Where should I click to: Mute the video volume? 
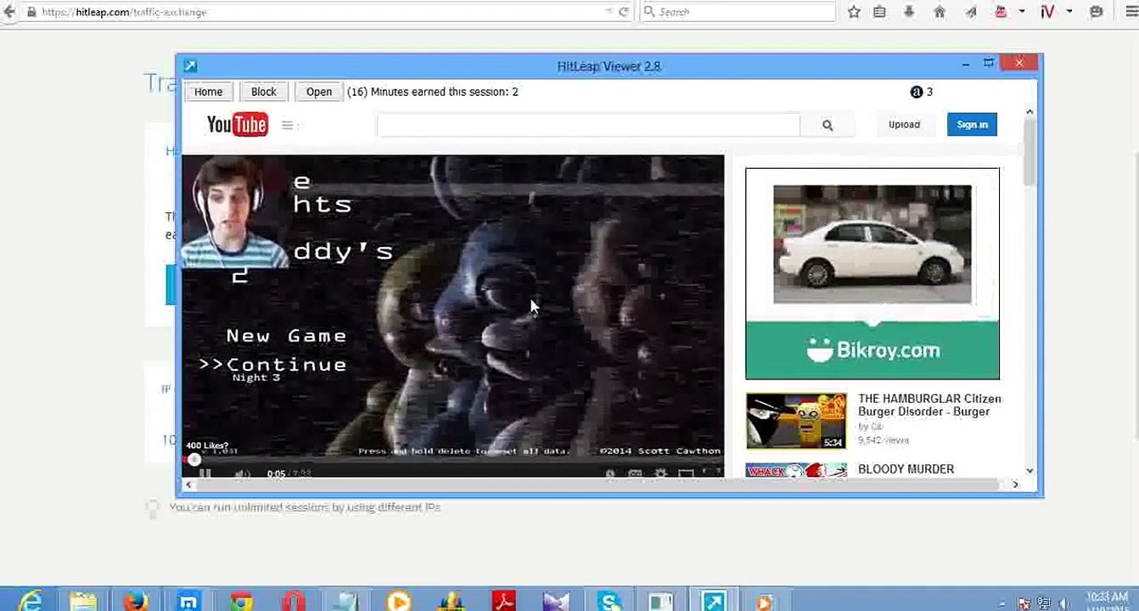(x=242, y=474)
